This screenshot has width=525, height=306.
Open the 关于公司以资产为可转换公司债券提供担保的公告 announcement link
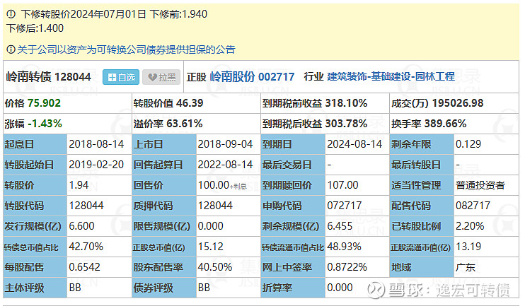point(126,49)
